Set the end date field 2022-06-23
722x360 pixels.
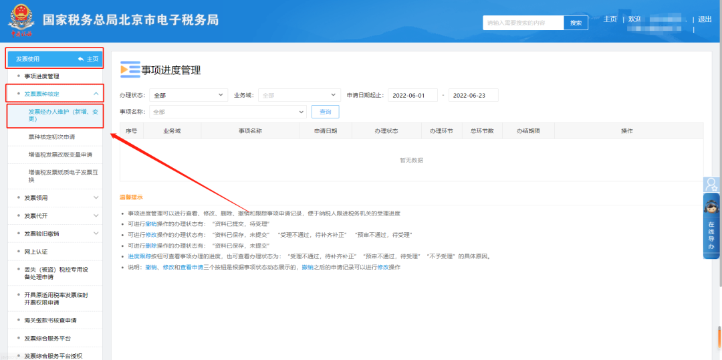coord(473,96)
